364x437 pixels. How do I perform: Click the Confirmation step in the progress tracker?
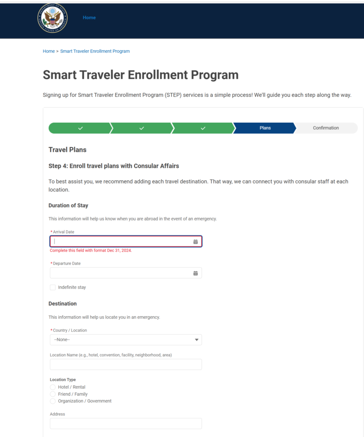pyautogui.click(x=326, y=127)
